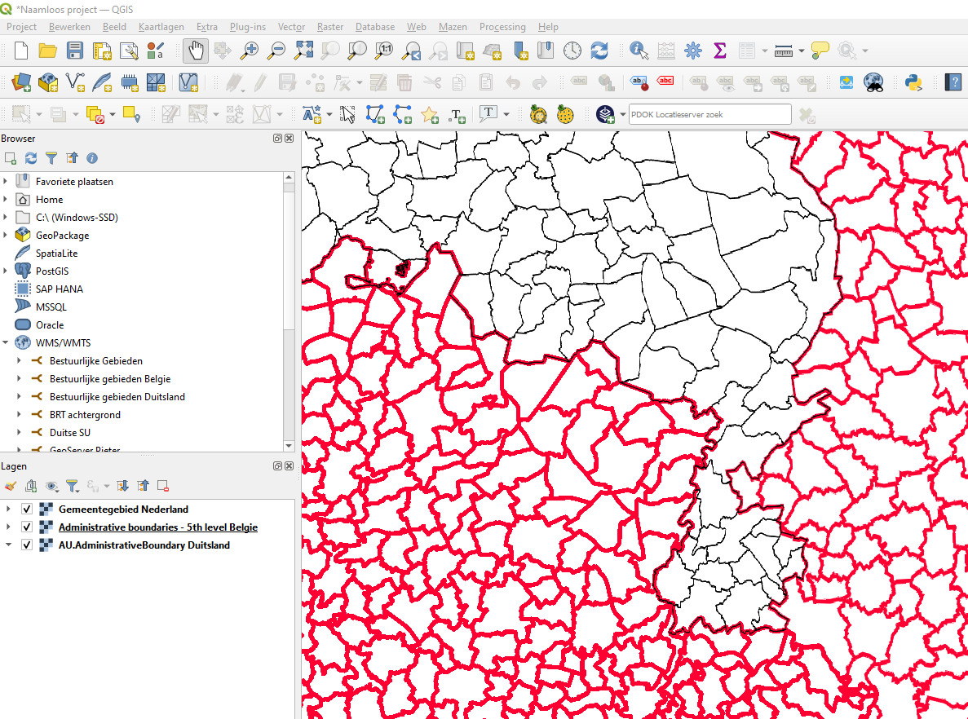Open the Python console icon
Screen dimensions: 968x719
tap(913, 82)
